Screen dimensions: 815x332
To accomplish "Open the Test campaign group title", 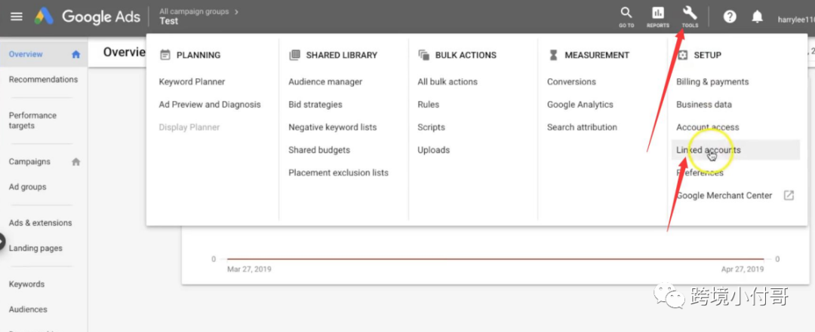I will pyautogui.click(x=169, y=21).
